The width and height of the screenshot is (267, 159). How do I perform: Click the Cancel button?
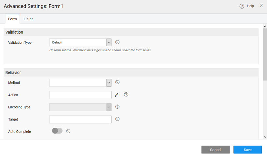click(215, 150)
